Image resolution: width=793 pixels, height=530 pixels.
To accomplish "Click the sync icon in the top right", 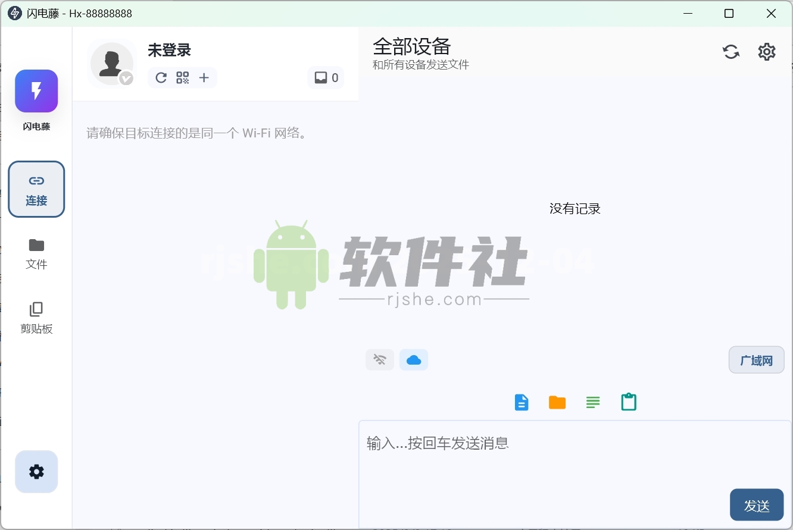I will pyautogui.click(x=730, y=52).
